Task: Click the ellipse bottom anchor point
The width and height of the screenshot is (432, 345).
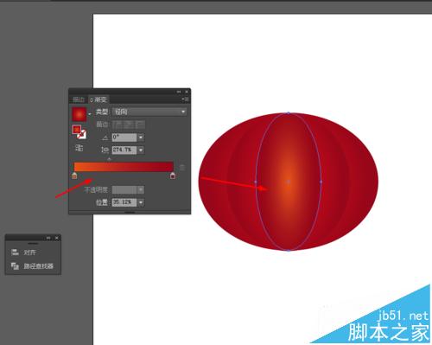Action: click(289, 250)
